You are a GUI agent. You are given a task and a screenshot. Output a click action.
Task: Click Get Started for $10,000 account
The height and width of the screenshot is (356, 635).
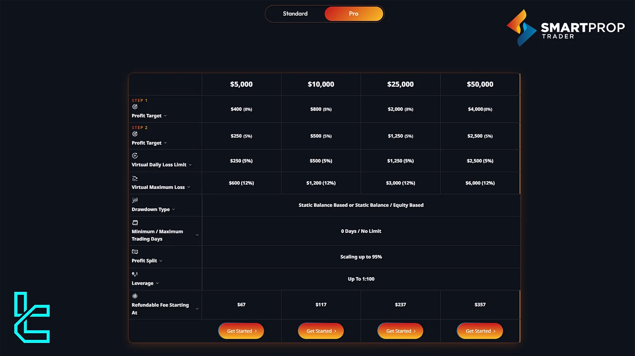[321, 331]
